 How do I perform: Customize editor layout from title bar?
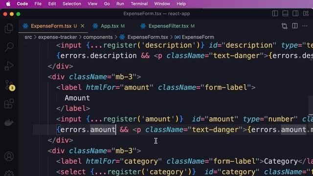[306, 14]
